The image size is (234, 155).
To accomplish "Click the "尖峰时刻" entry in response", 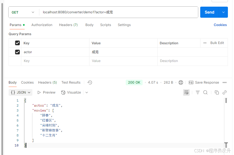I will [x=49, y=125].
